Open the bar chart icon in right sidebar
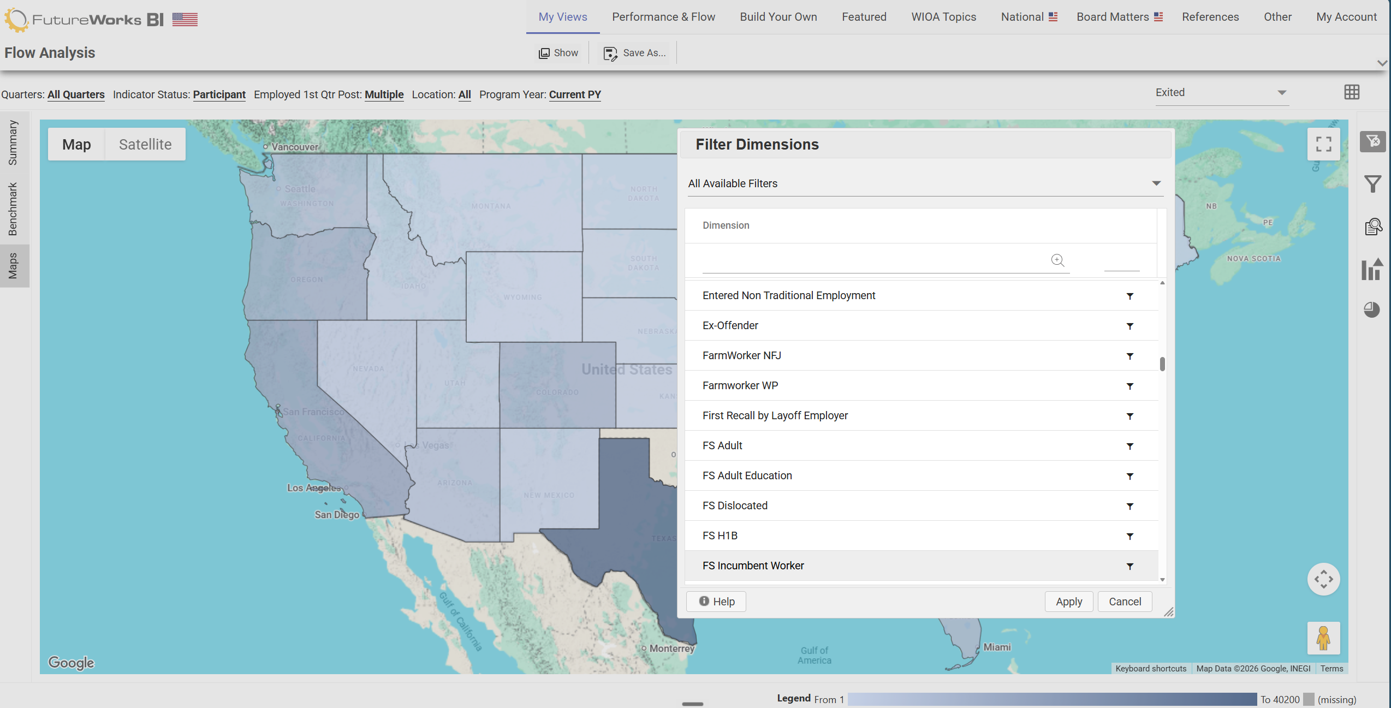The width and height of the screenshot is (1391, 708). coord(1372,269)
